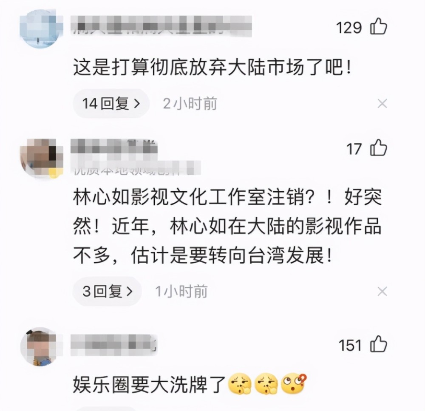Screen dimensions: 425x411
Task: Open first commenter's avatar
Action: [42, 29]
